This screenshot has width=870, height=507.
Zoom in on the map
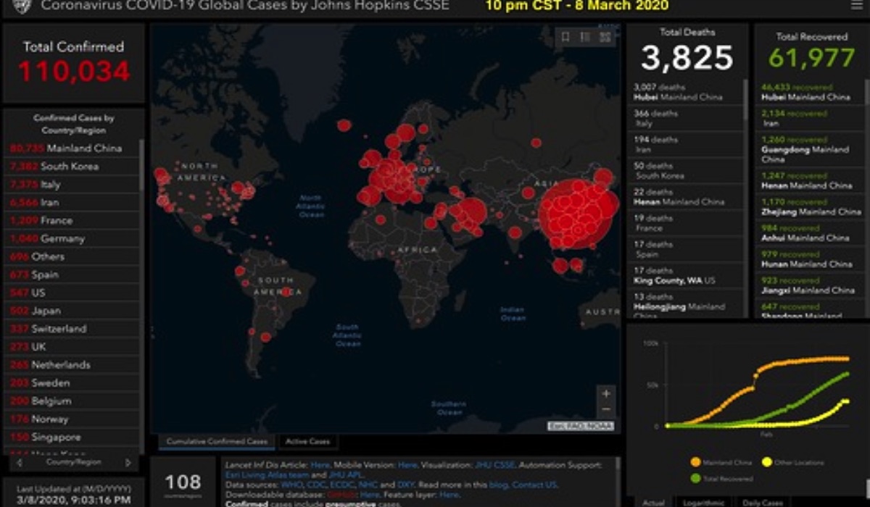pos(606,393)
